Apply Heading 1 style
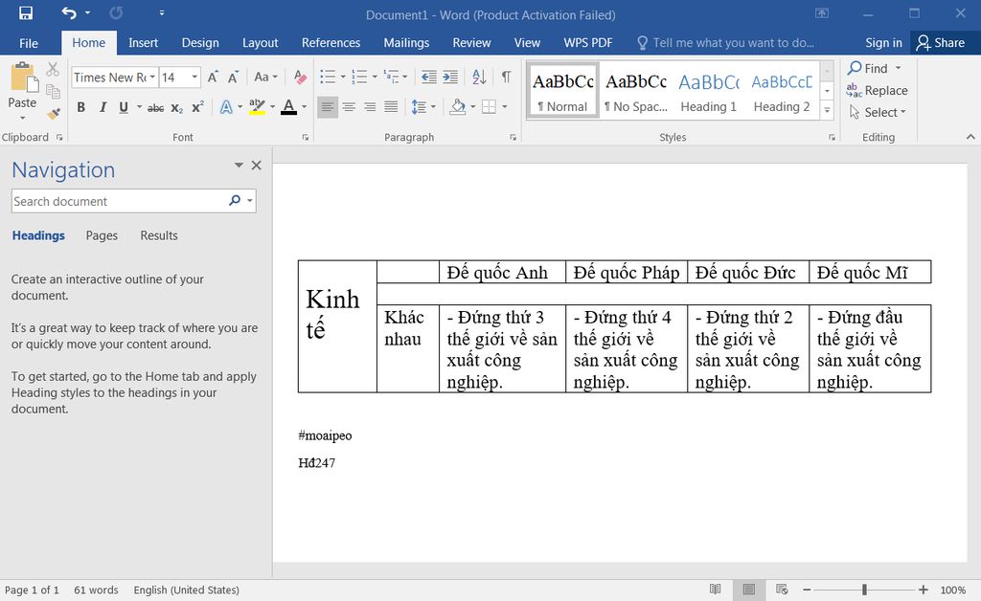Viewport: 981px width, 601px height. pos(709,91)
